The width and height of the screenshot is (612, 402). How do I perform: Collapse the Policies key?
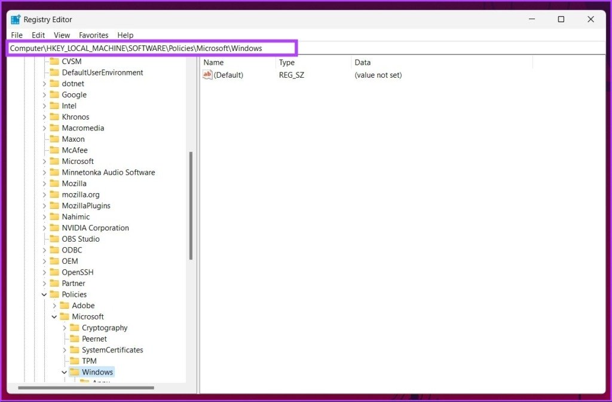[x=44, y=294]
